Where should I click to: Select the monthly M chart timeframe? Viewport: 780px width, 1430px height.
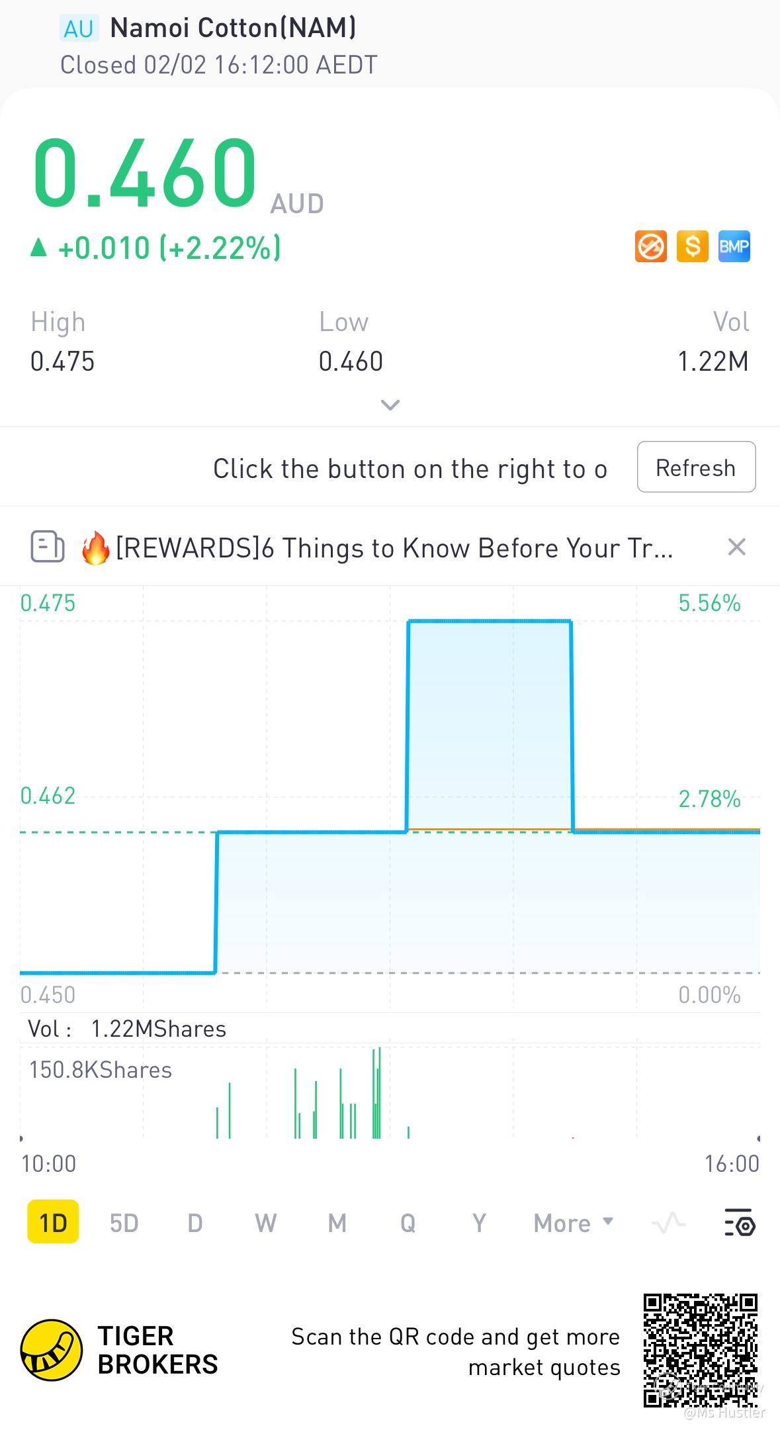337,1223
